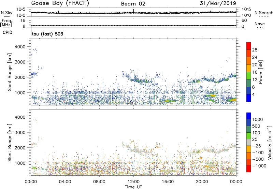Click "Slant Range [km]" label of the velocity panel
The height and width of the screenshot is (189, 273).
click(10, 142)
